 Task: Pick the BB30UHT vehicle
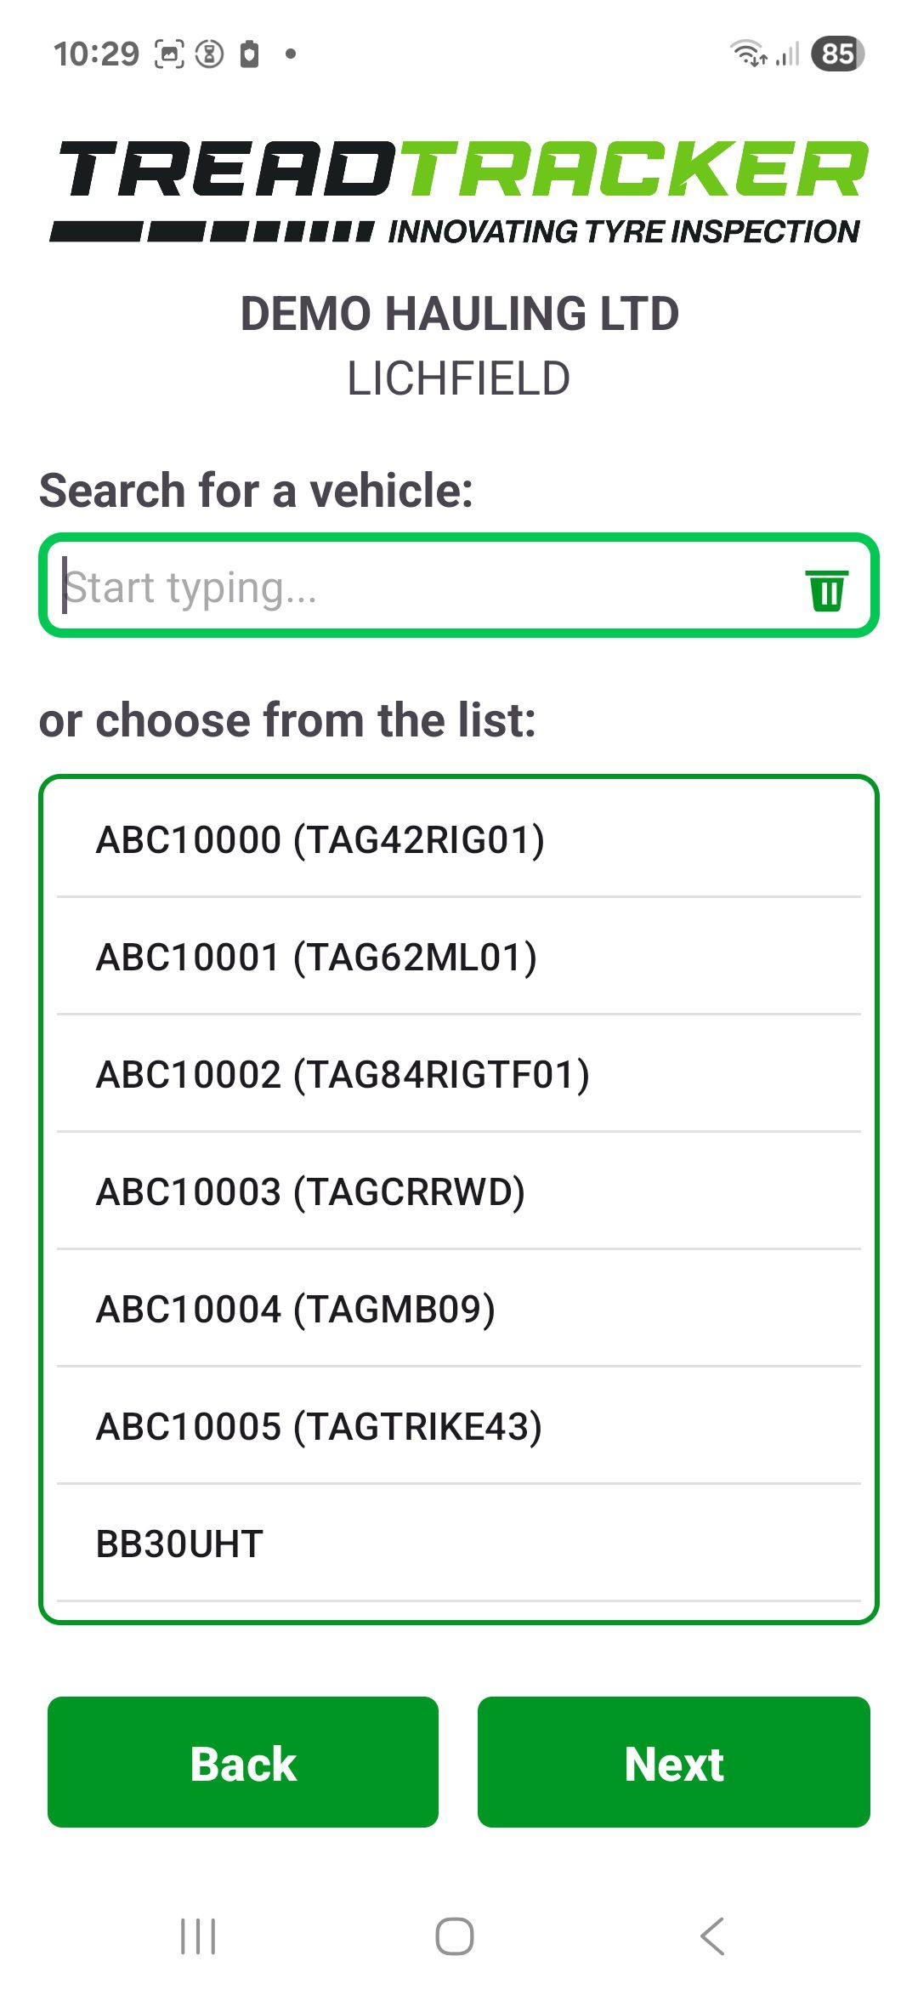(179, 1544)
